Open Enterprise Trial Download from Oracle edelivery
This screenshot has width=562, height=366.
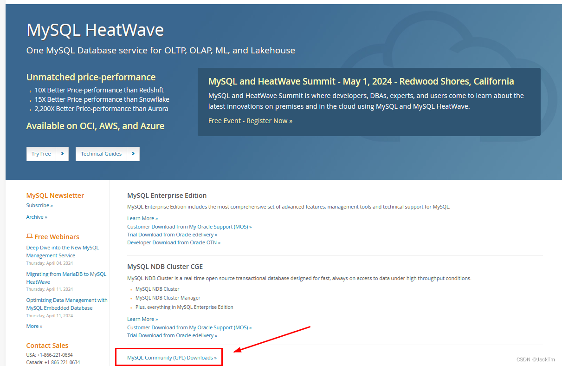tap(172, 235)
